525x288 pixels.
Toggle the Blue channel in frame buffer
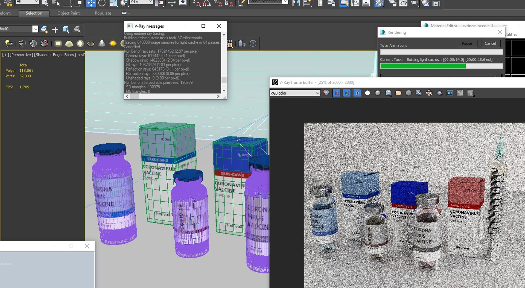357,93
